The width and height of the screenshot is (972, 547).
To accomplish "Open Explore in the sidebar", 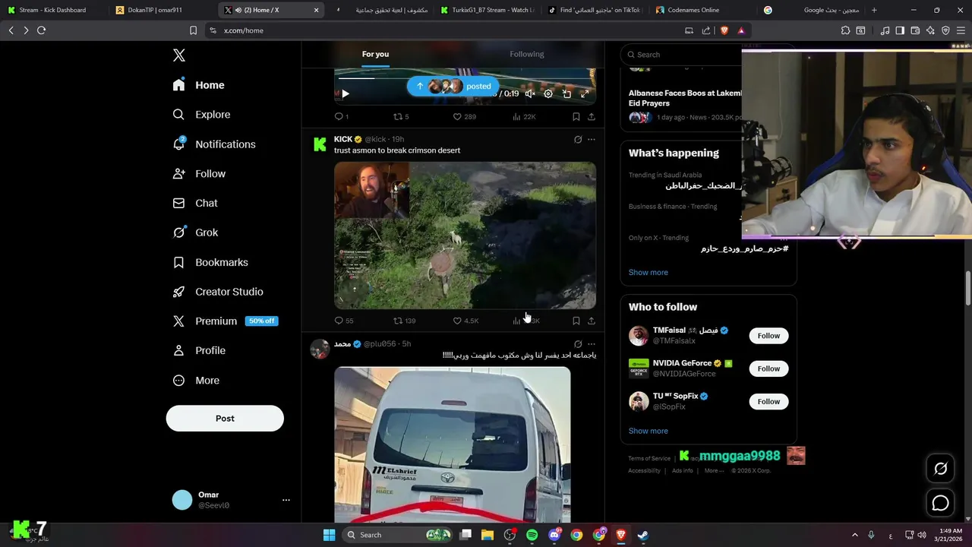I will coord(202,115).
